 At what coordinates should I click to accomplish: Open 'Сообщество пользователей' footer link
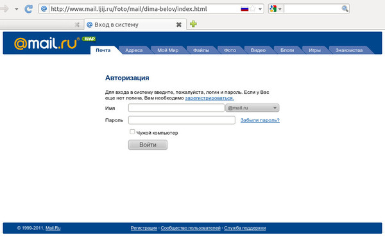coord(191,228)
